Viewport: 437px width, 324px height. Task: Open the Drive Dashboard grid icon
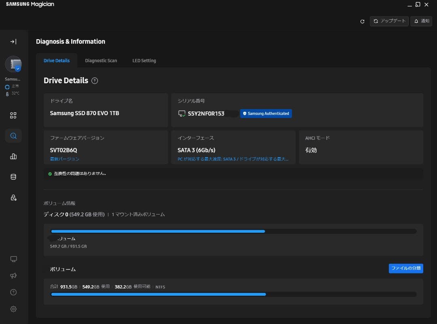tap(13, 115)
